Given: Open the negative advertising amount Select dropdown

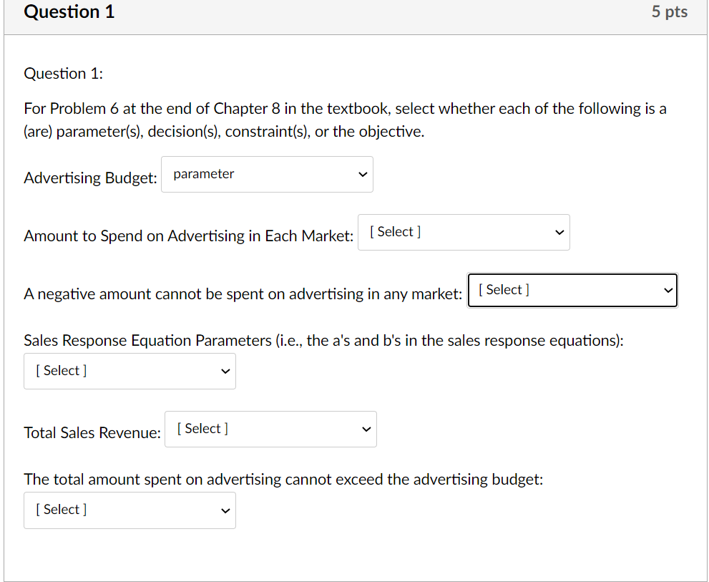Looking at the screenshot, I should tap(572, 290).
